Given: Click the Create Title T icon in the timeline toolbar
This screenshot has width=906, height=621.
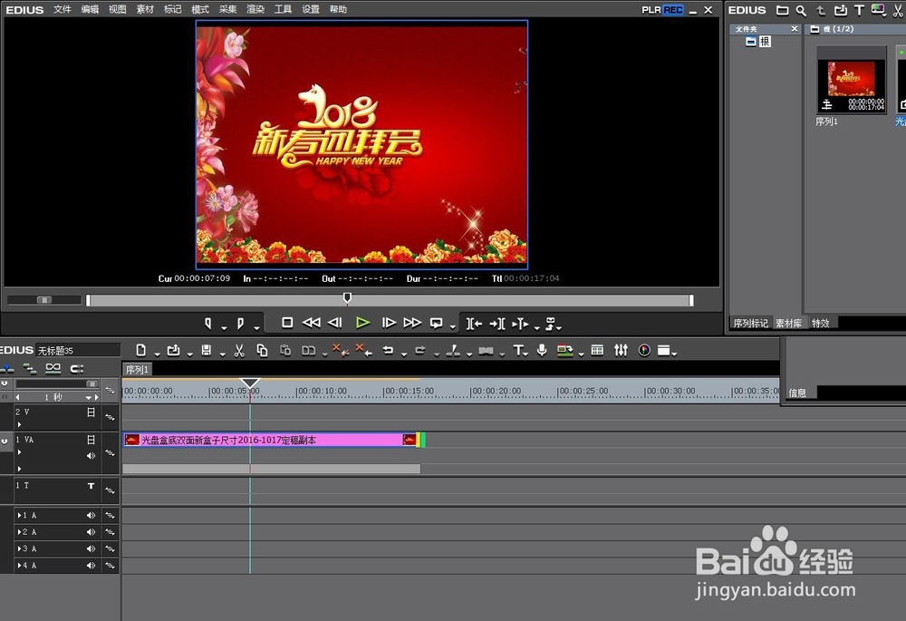Looking at the screenshot, I should pyautogui.click(x=518, y=351).
